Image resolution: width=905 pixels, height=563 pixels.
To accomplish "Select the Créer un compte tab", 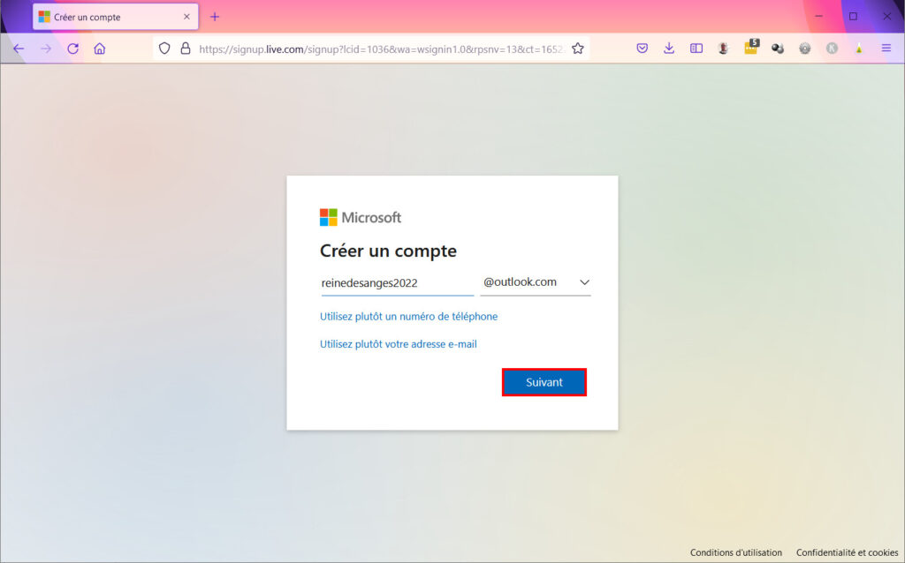I will click(x=116, y=17).
